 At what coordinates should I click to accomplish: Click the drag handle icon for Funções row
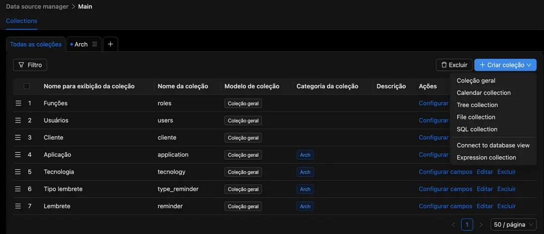point(18,103)
